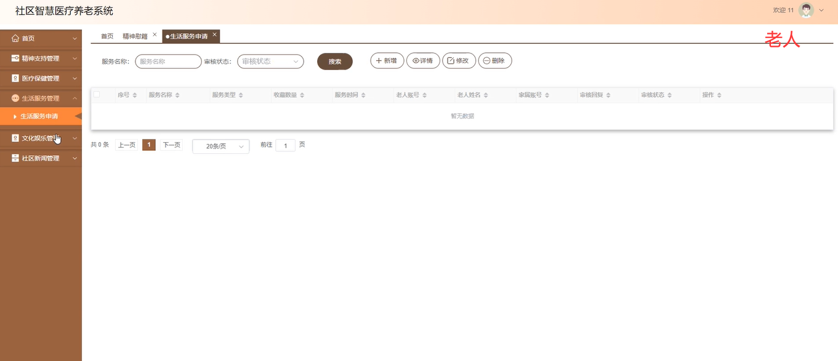838x361 pixels.
Task: Click the 家属账号 column sort arrows
Action: pos(547,95)
